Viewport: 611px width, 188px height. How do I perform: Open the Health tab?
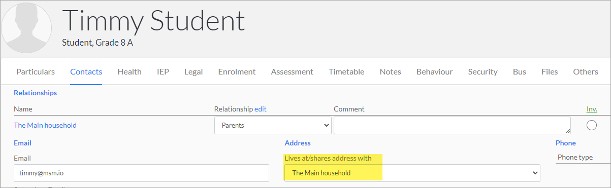coord(130,71)
